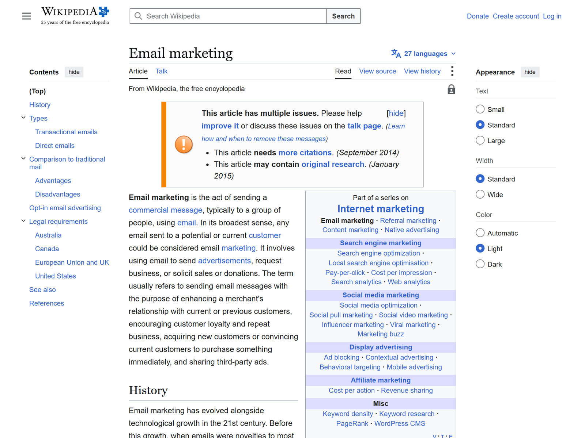Go to References in contents
Screen dimensions: 585x438
coord(47,303)
